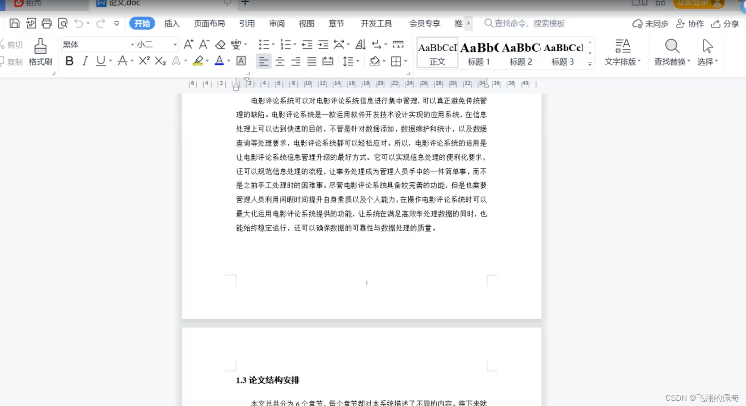Click the character border icon
The image size is (746, 406).
241,61
